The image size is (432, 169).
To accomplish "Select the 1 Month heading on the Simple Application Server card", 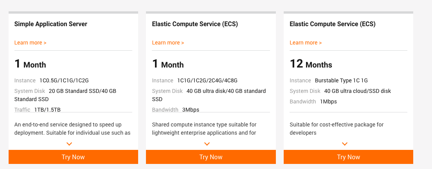I will coord(31,64).
